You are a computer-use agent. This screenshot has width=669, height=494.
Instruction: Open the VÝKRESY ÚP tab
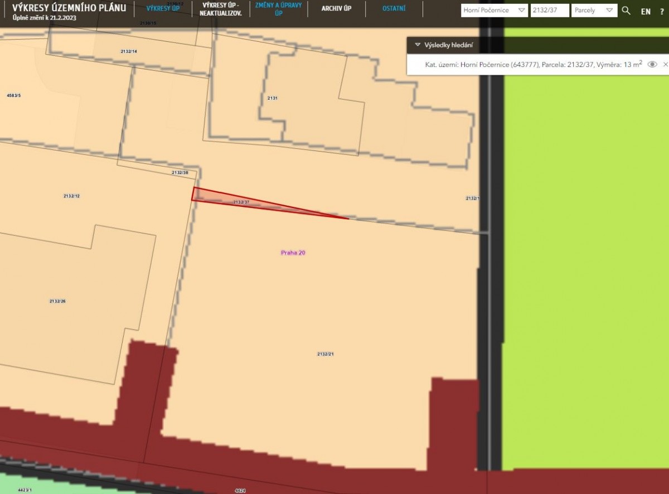(163, 9)
